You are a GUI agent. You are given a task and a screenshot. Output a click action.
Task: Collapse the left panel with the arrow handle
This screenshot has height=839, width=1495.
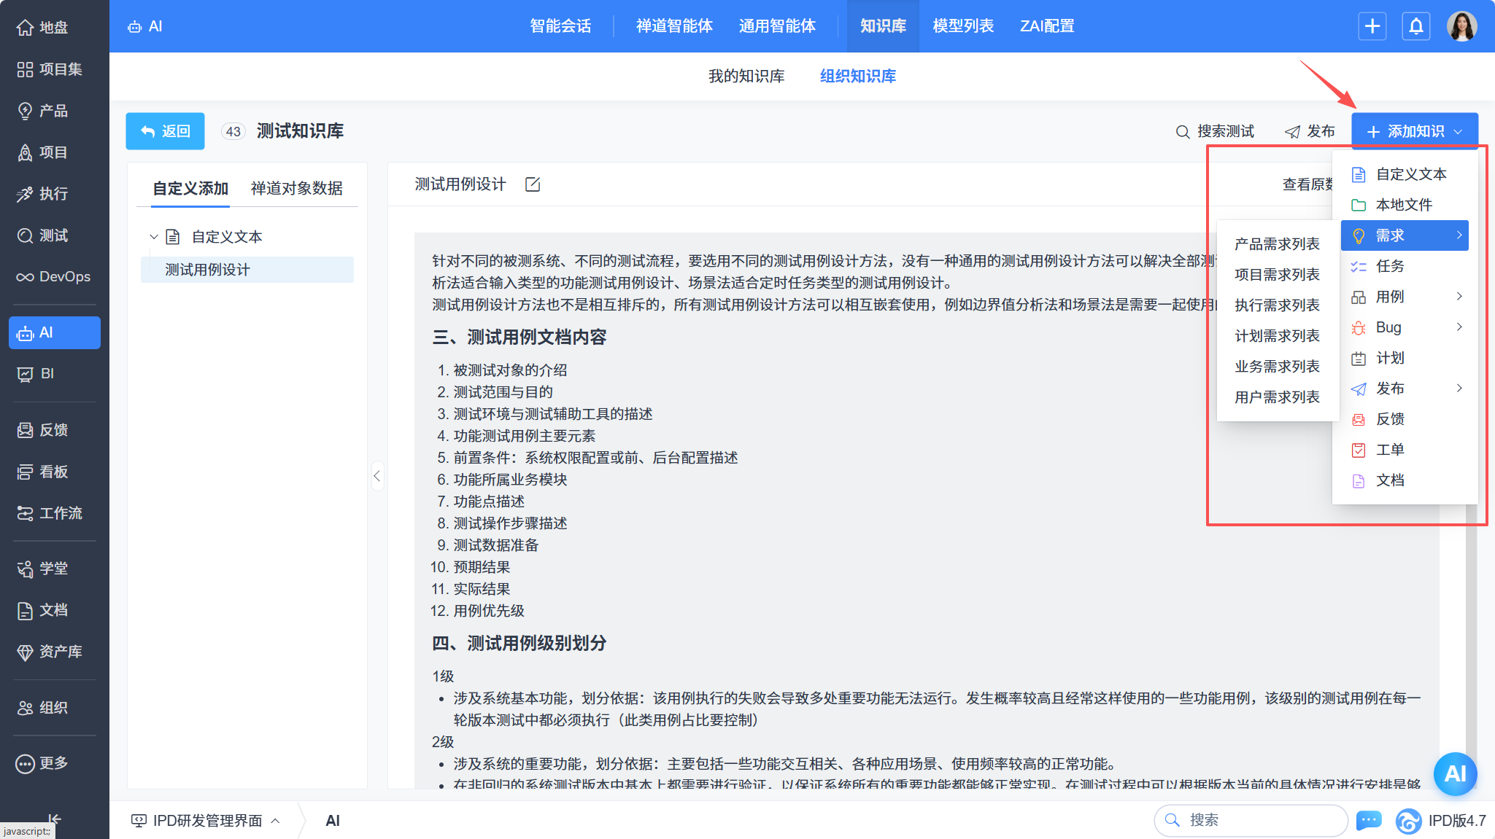[376, 476]
